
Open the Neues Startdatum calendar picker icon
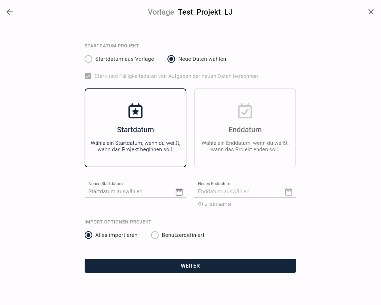179,191
